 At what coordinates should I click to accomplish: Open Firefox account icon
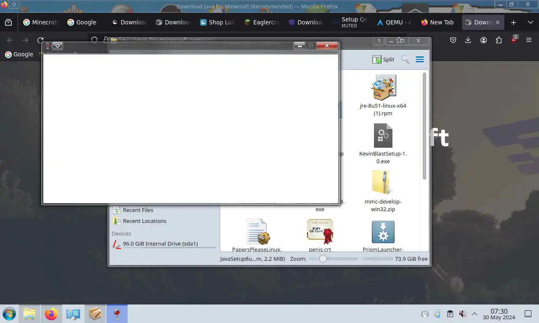click(483, 40)
